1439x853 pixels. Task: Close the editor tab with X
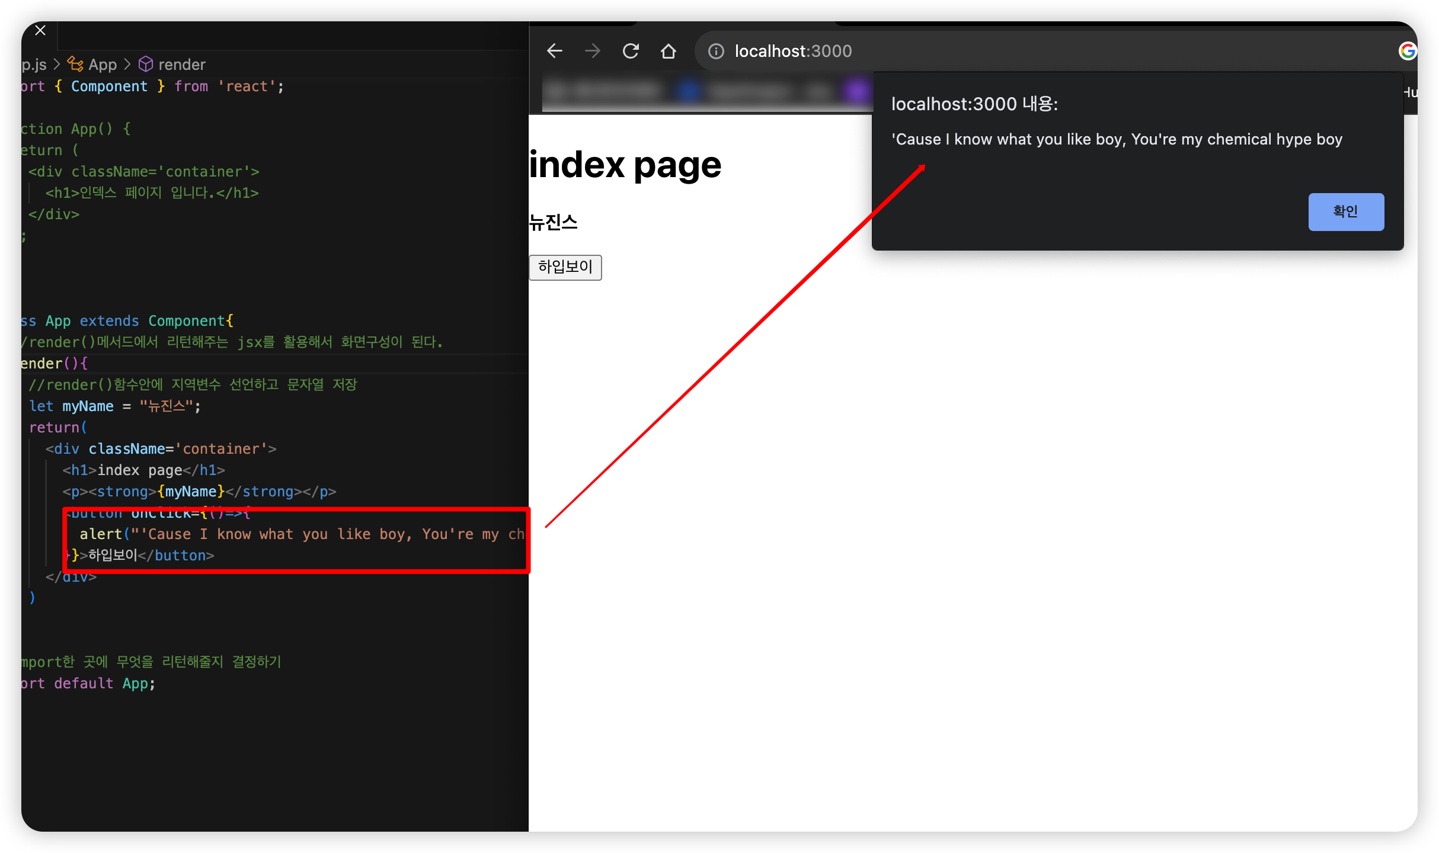tap(40, 30)
